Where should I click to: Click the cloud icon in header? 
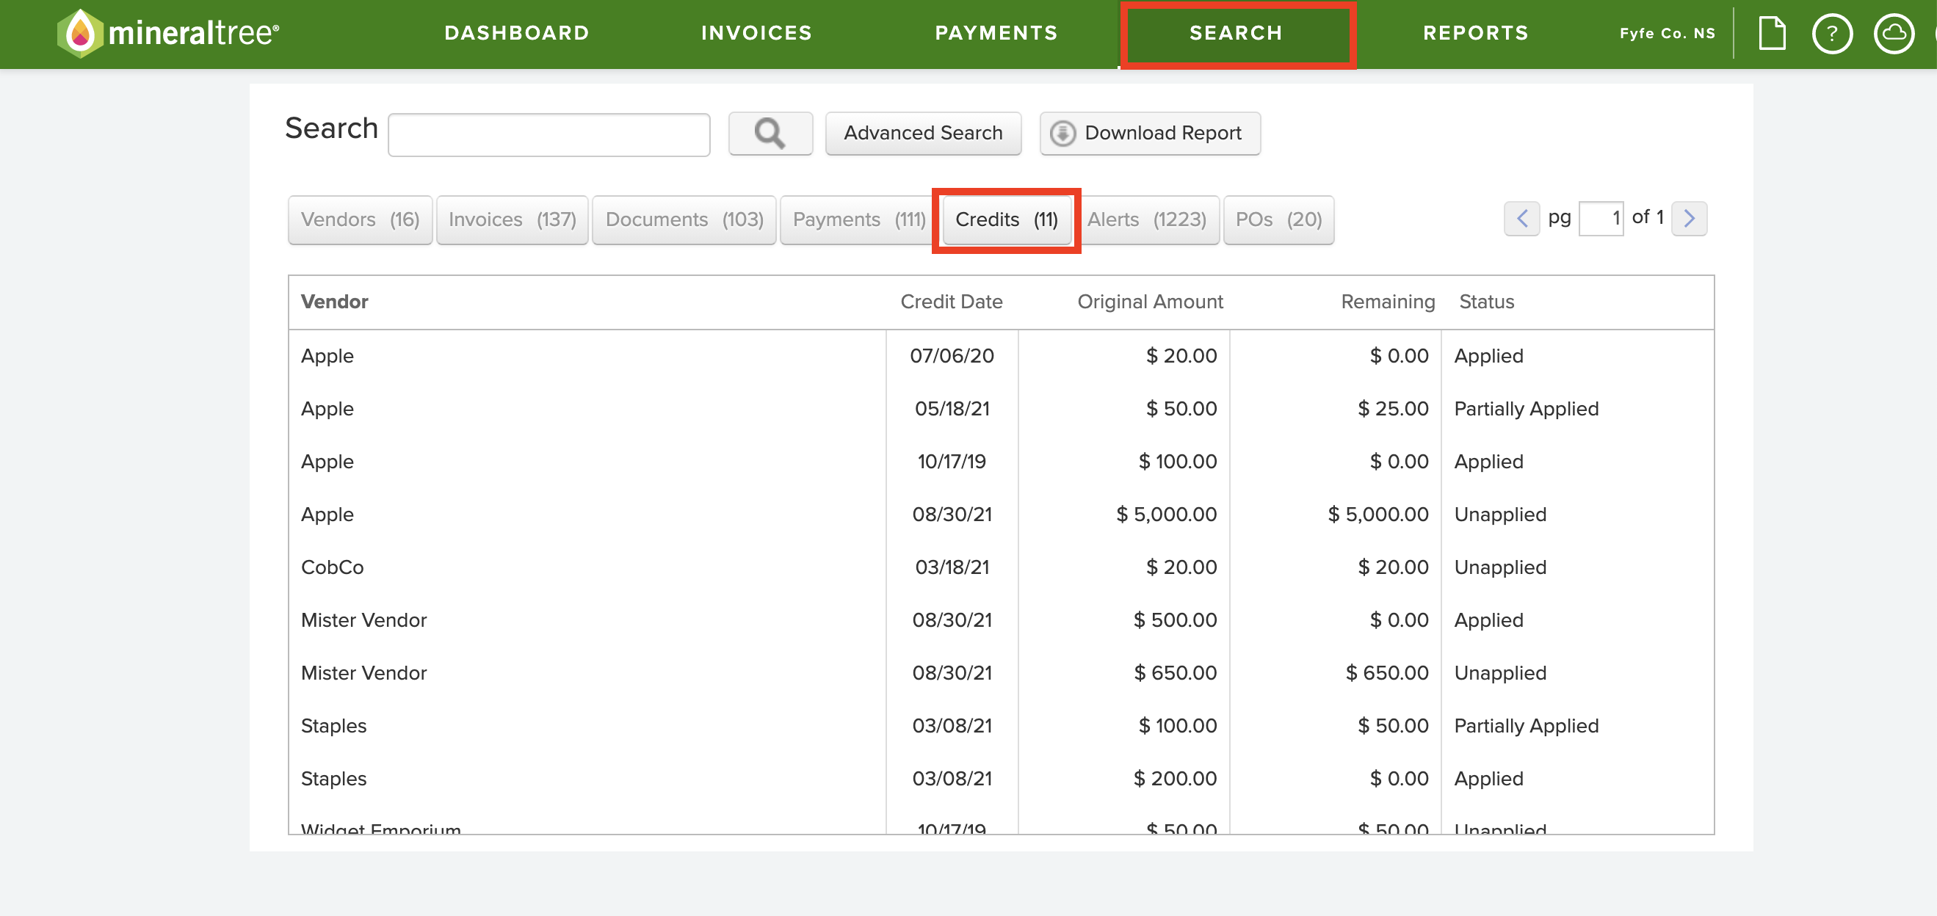coord(1894,33)
